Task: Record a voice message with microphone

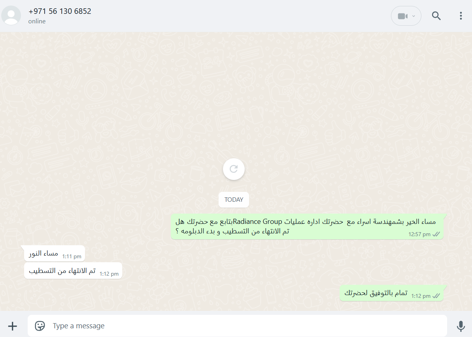Action: (x=461, y=326)
